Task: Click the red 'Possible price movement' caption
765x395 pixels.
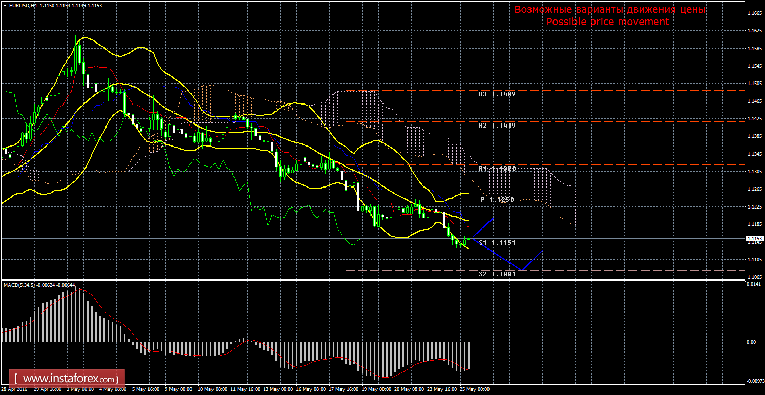Action: click(x=607, y=22)
